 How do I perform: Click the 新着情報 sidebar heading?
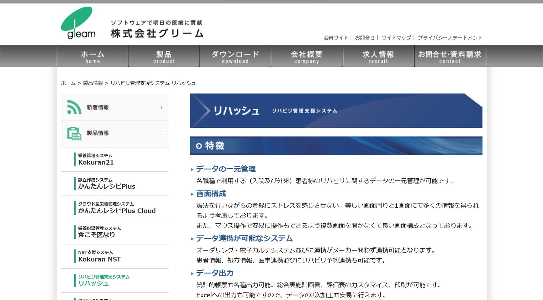[x=97, y=107]
